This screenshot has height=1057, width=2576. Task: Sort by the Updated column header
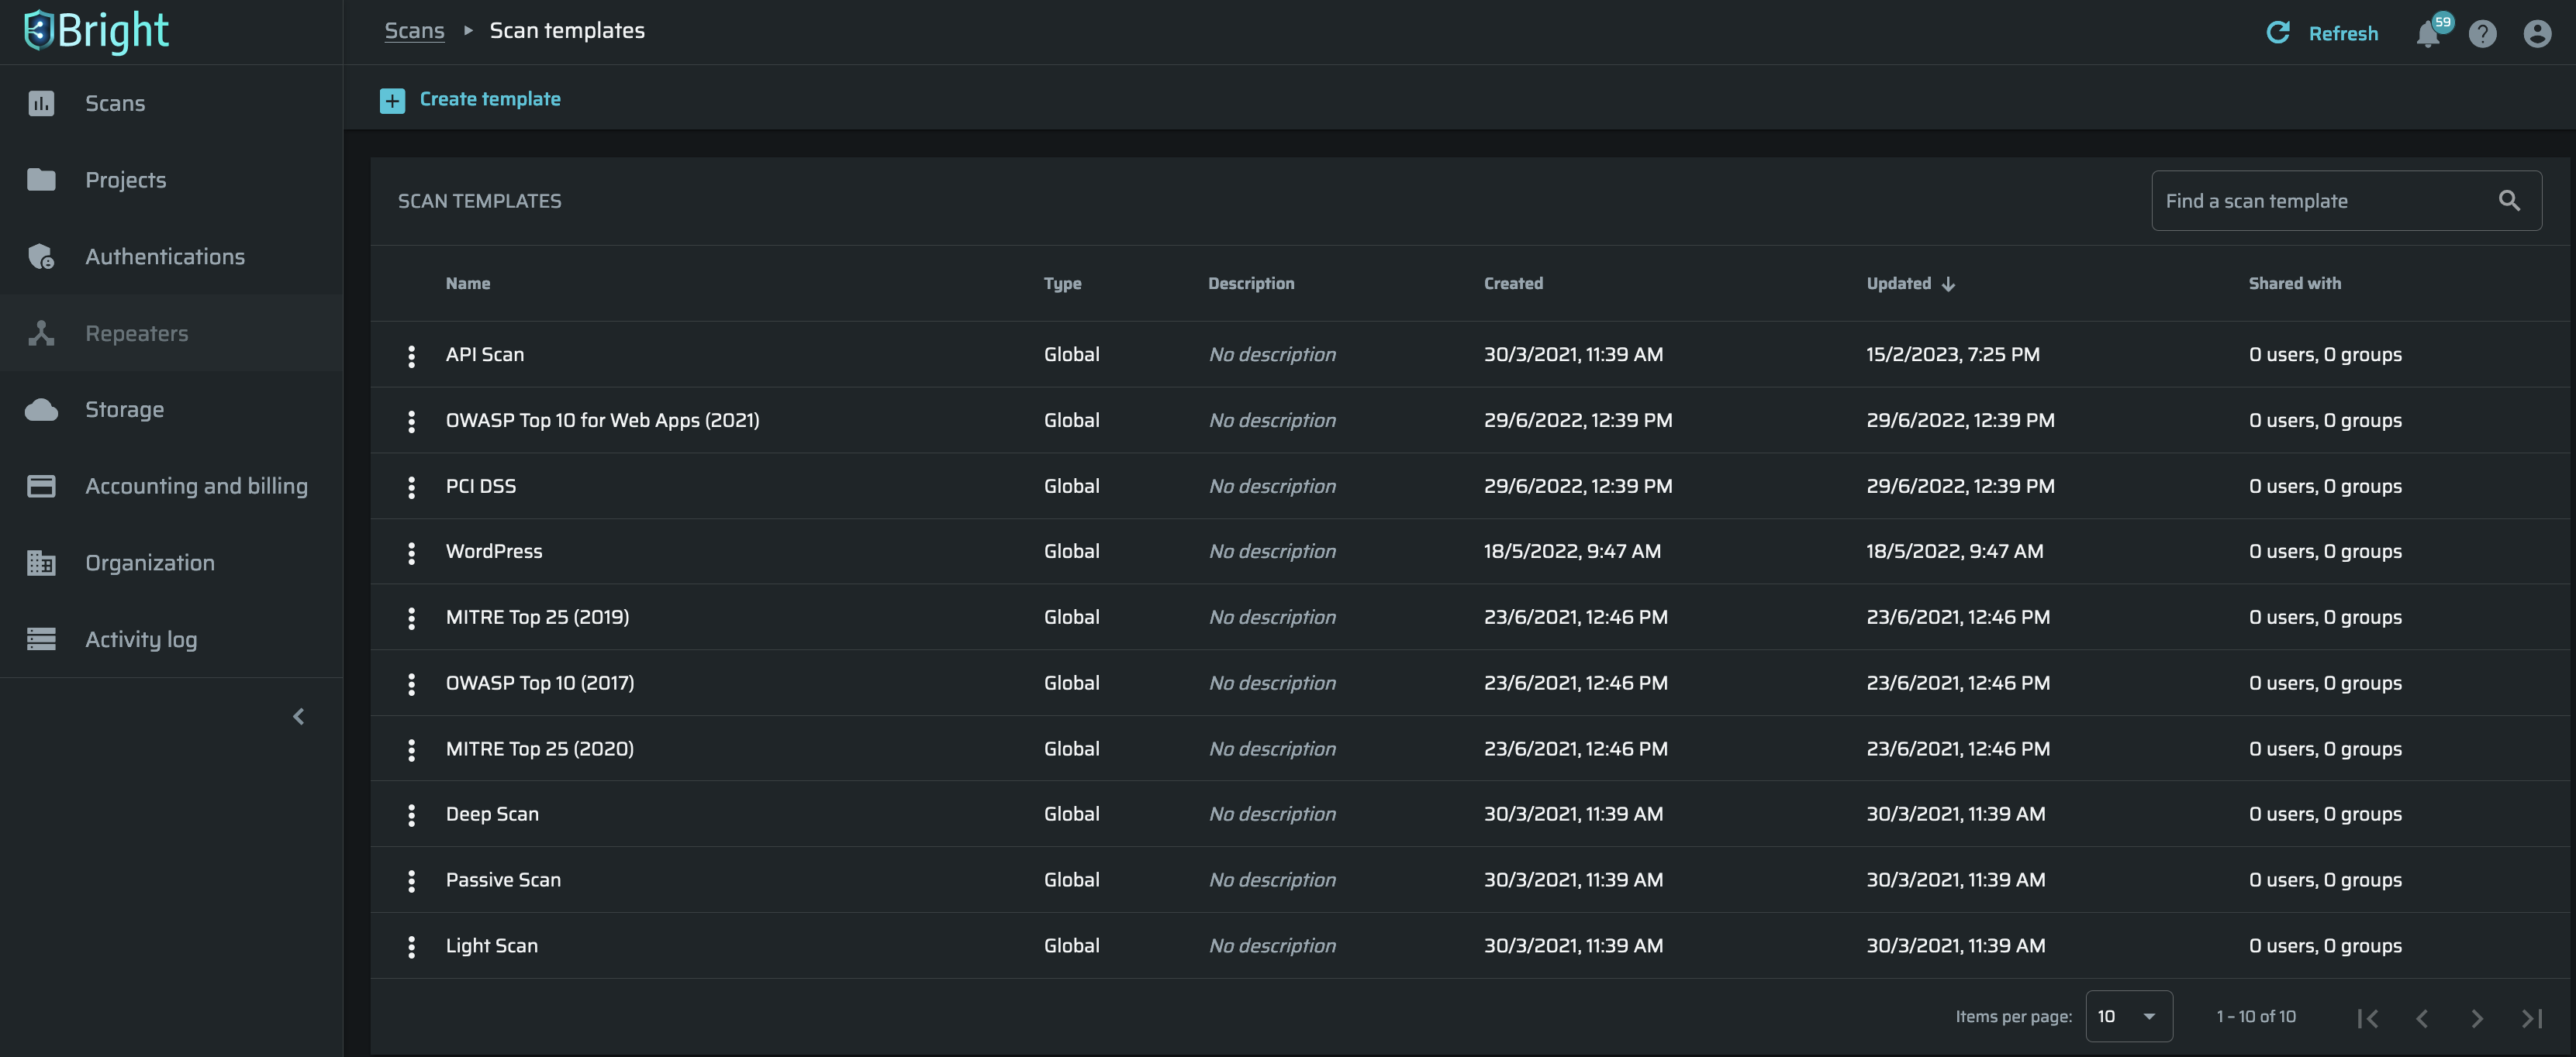pos(1898,284)
